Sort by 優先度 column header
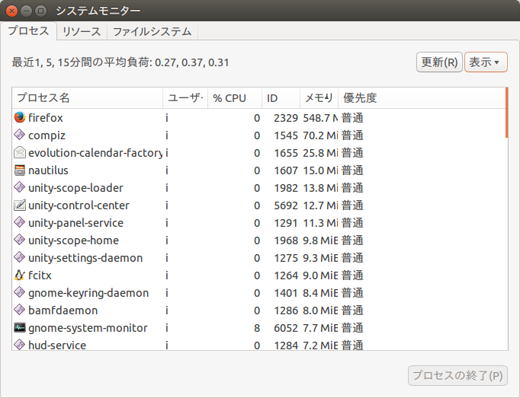Viewport: 520px width, 398px height. click(422, 98)
